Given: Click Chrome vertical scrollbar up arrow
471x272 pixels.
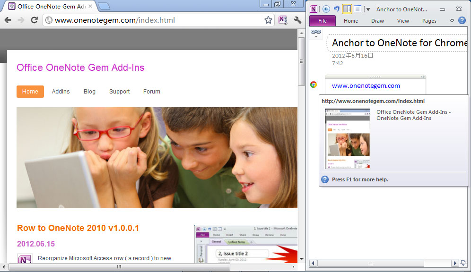Looking at the screenshot, I should point(302,33).
